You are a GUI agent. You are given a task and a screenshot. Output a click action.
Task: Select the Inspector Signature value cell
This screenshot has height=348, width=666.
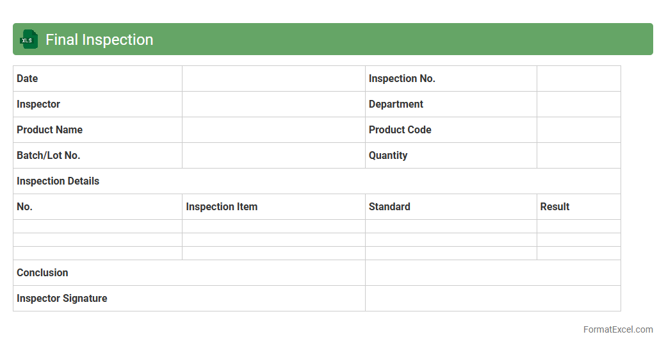pos(492,299)
